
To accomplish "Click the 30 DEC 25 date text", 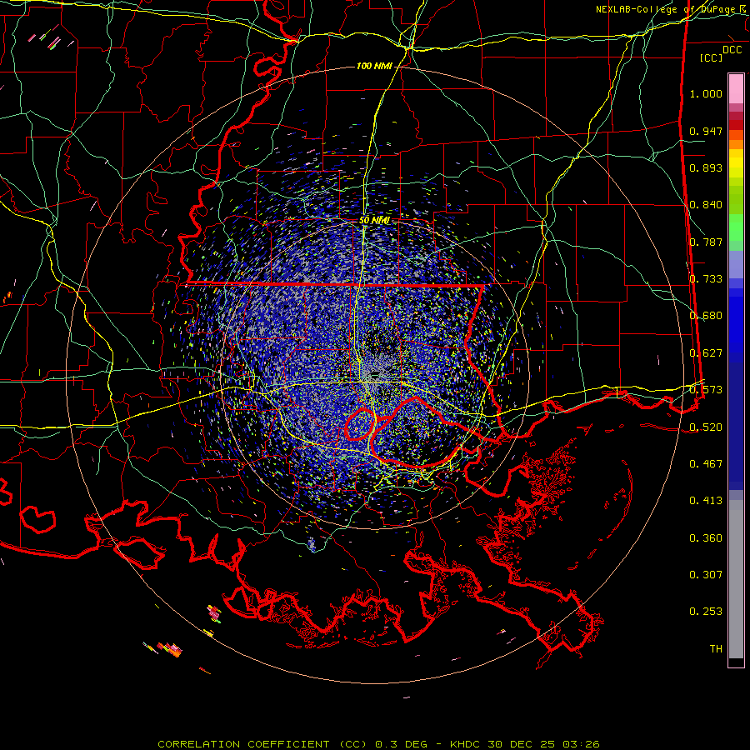I will coord(522,744).
